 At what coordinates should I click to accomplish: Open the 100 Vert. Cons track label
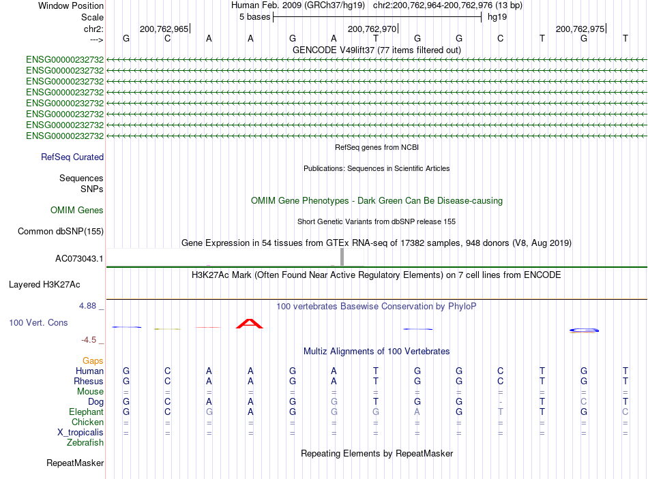point(38,322)
